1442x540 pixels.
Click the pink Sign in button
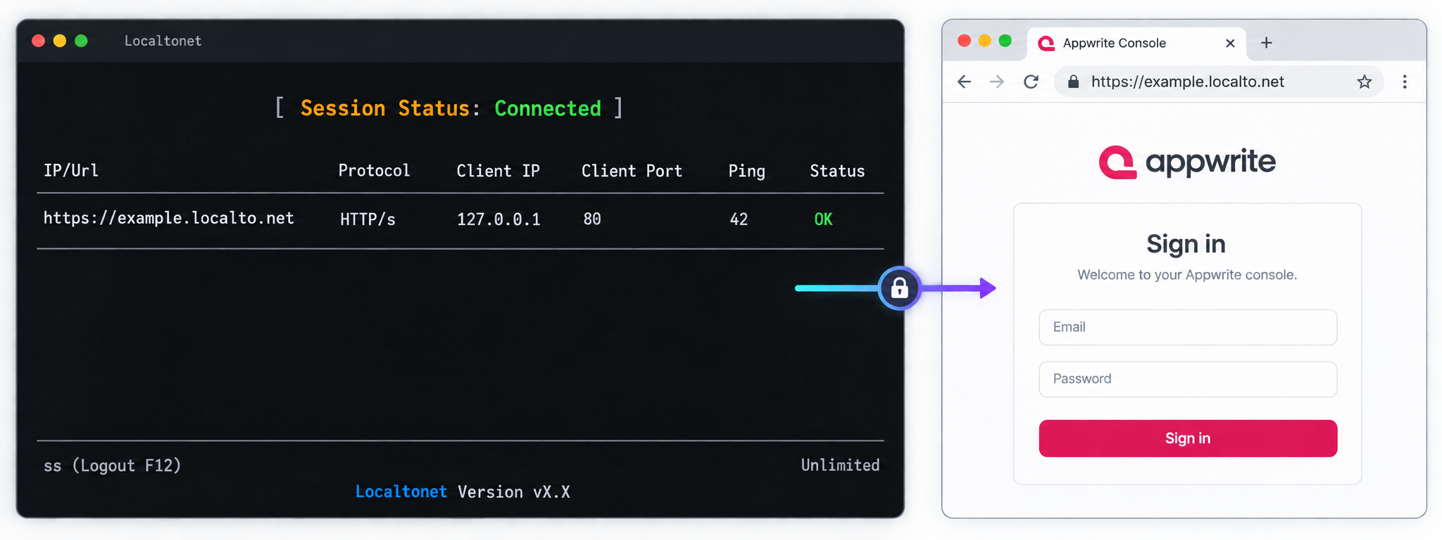pos(1188,438)
